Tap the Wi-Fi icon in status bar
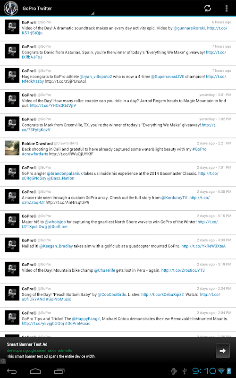 point(221,371)
